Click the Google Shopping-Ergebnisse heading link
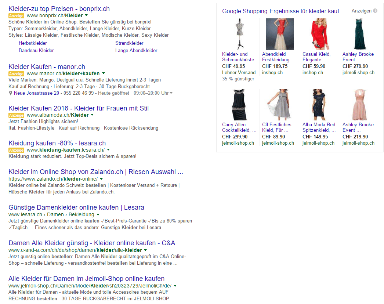Viewport: 384px width, 304px height. (x=283, y=11)
